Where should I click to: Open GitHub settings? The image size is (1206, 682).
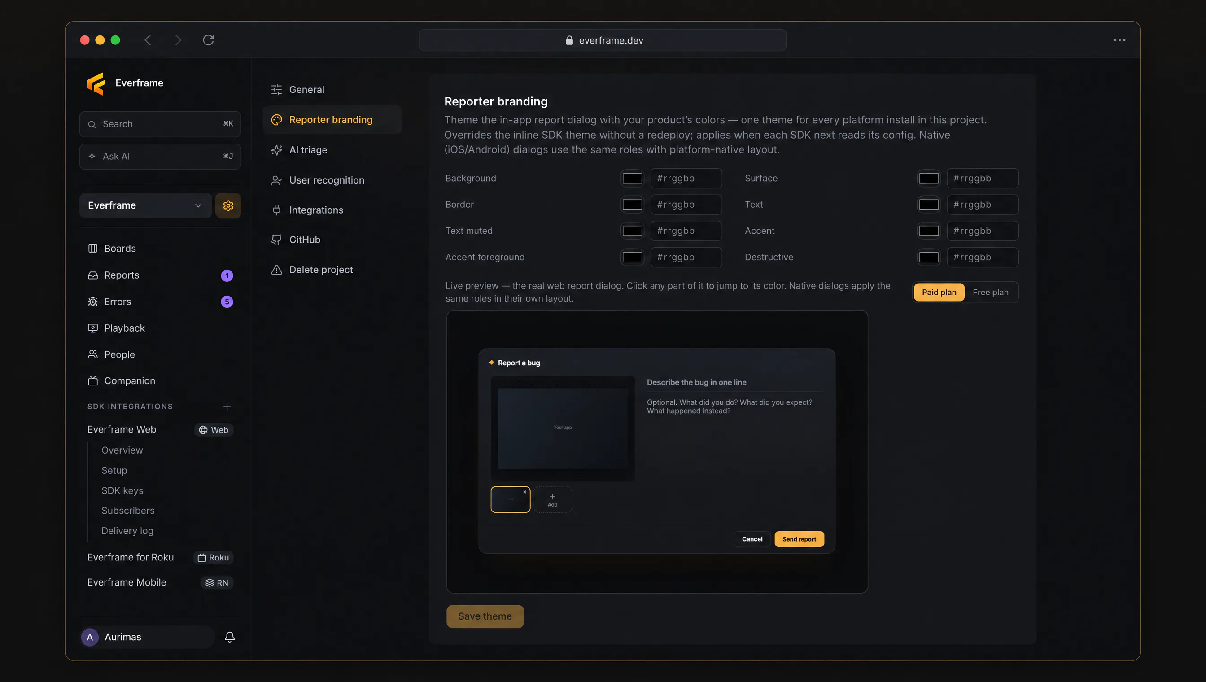[x=332, y=240]
